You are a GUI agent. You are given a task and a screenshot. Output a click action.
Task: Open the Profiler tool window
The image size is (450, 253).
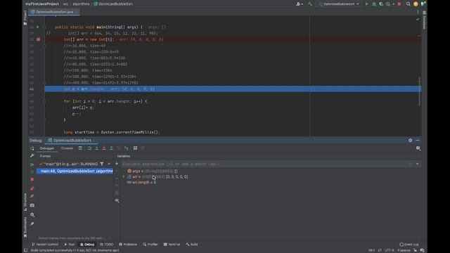point(150,245)
